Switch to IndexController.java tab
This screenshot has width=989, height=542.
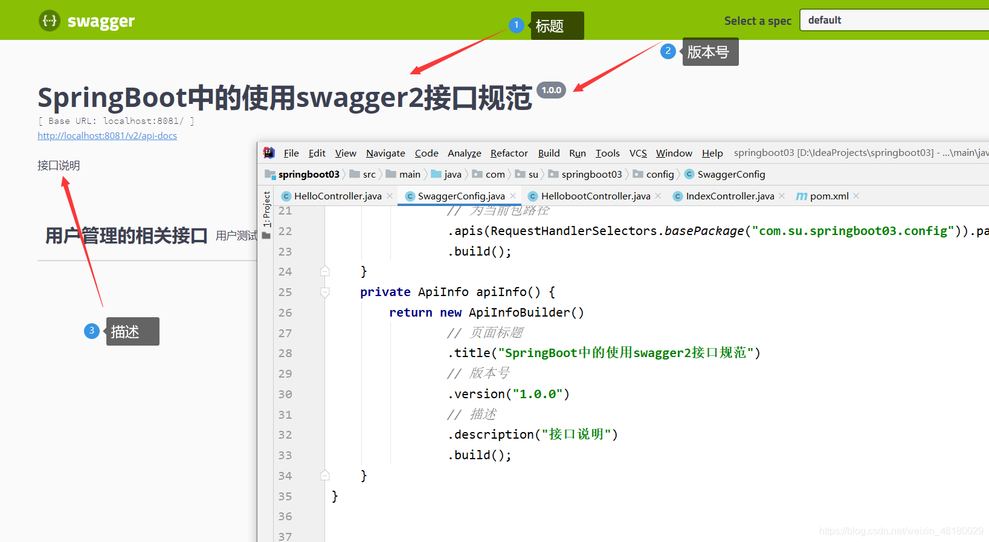[730, 196]
